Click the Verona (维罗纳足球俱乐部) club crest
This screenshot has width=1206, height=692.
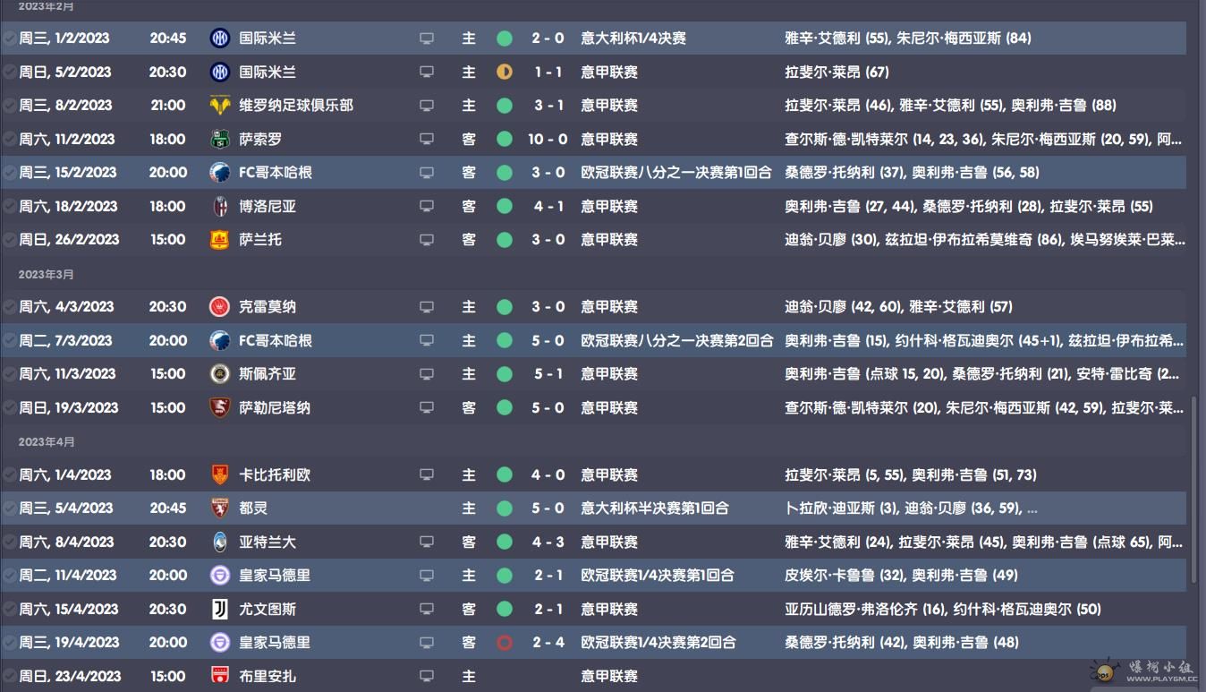click(x=219, y=106)
